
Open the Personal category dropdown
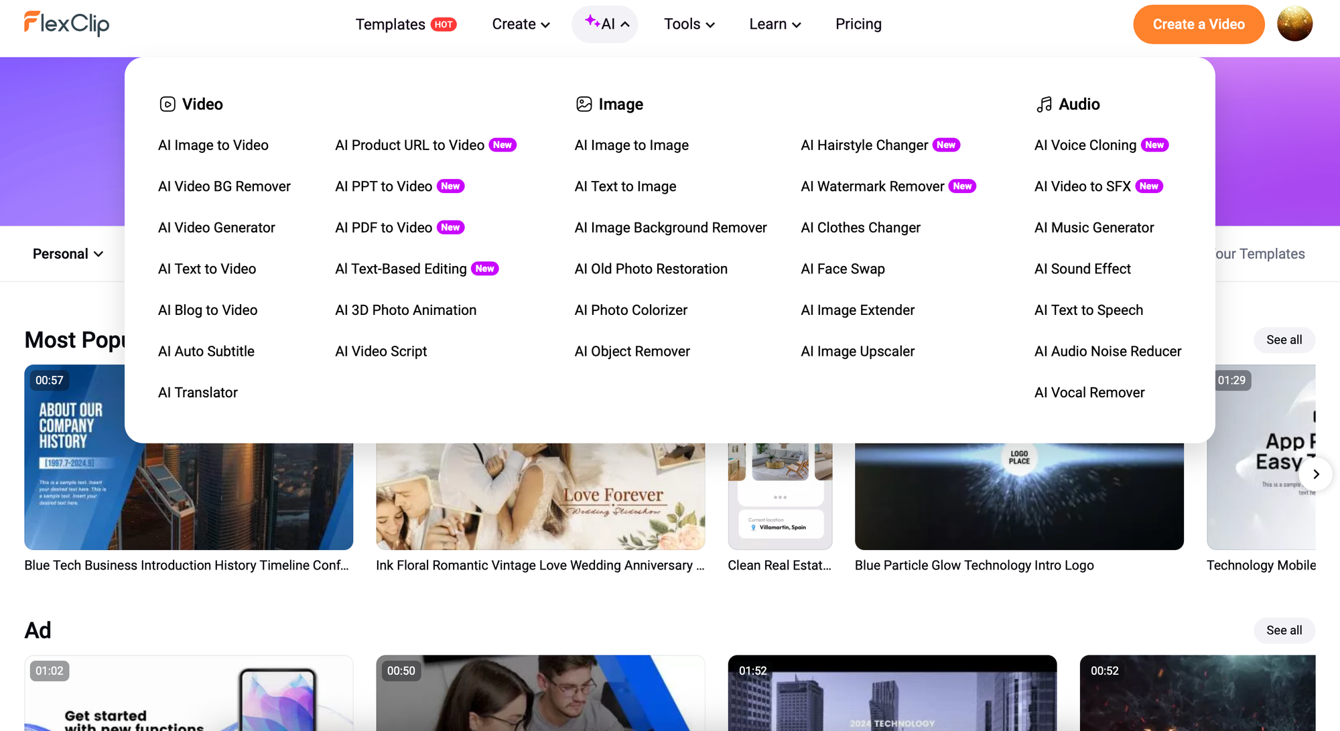(x=68, y=253)
